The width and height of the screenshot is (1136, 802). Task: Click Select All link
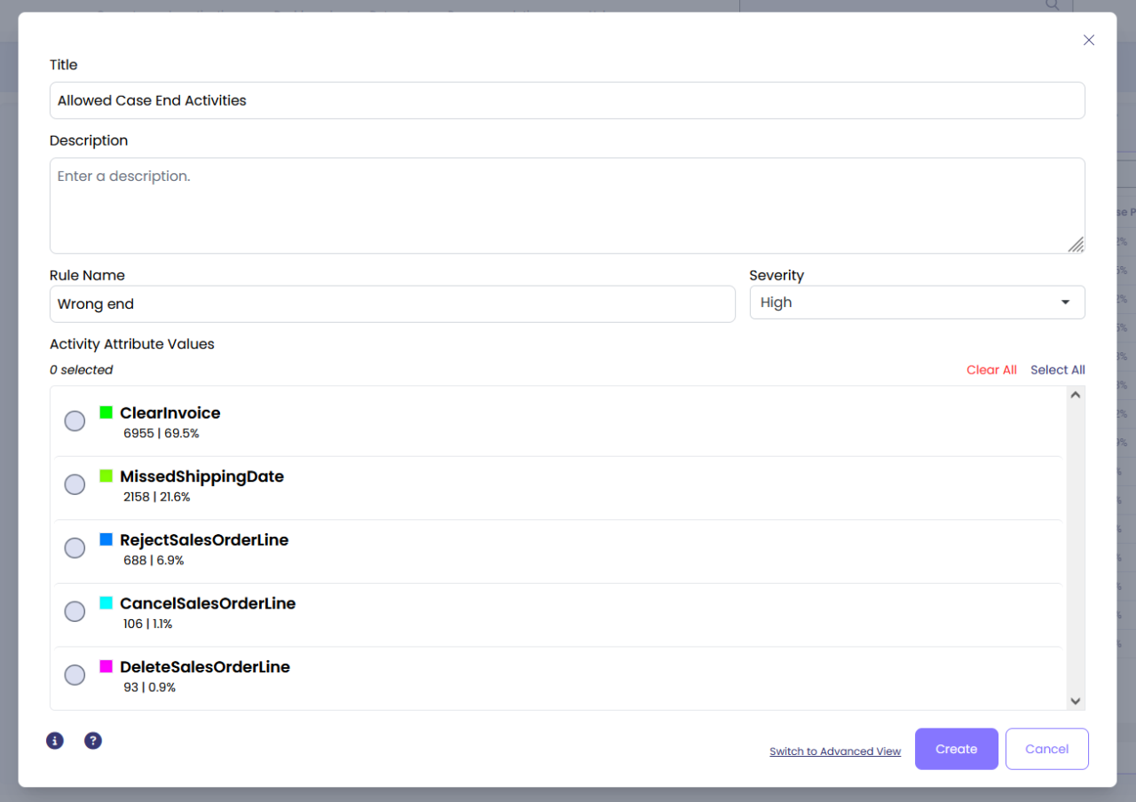coord(1057,370)
